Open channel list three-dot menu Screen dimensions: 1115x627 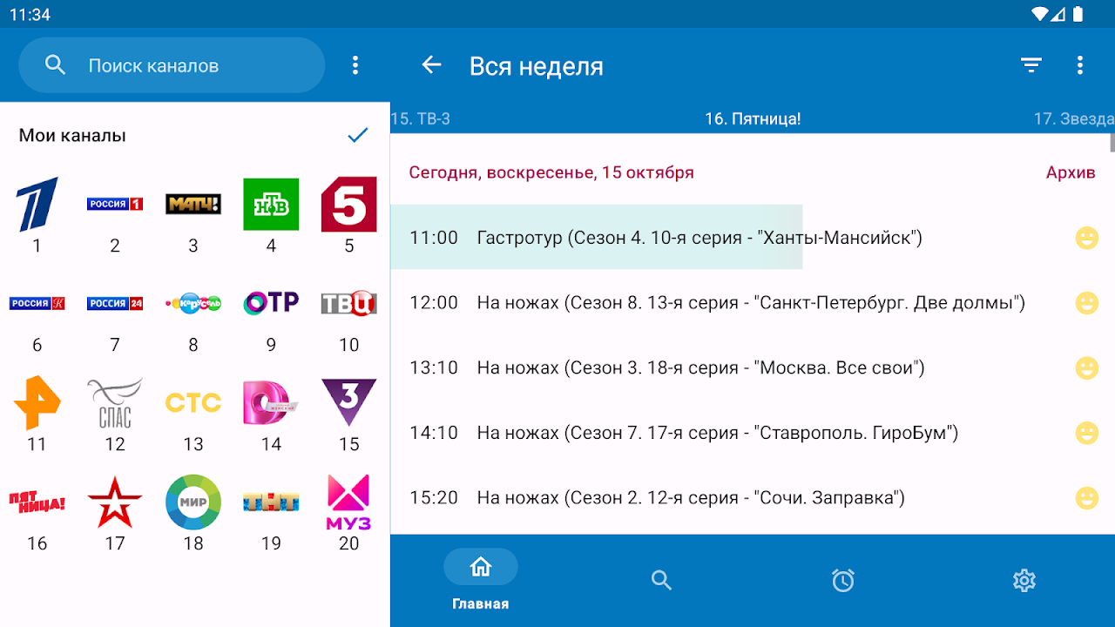(355, 65)
